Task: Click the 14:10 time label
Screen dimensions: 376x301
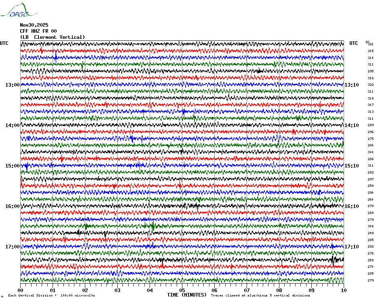Action: [352, 125]
